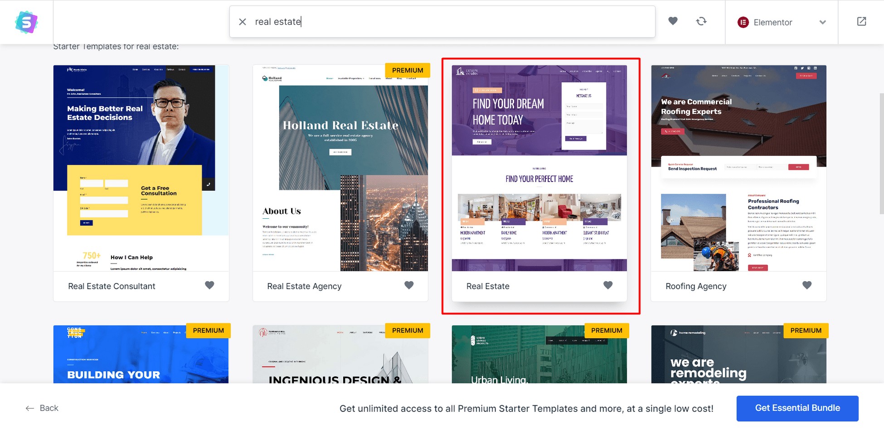The image size is (884, 432).
Task: Select the Holland Real Estate Agency thumbnail
Action: coord(340,168)
